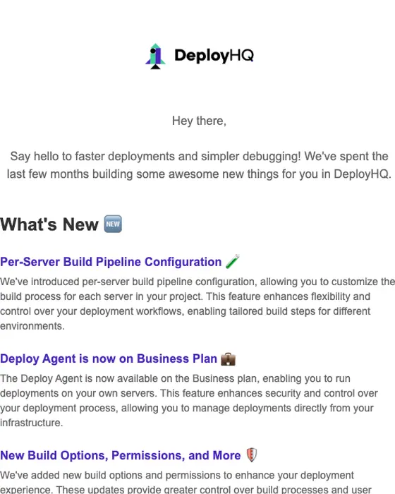Click the Say hello to faster deployments paragraph
Screen dimensions: 395x494
(199, 165)
